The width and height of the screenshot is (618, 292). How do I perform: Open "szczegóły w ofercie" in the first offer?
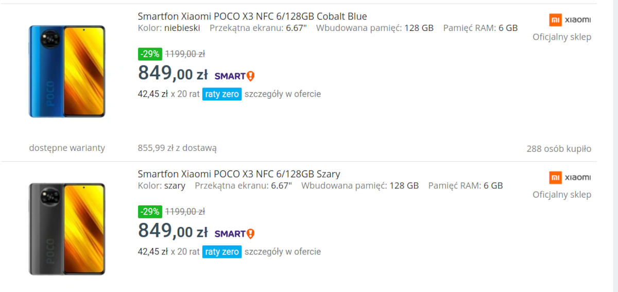pyautogui.click(x=283, y=94)
